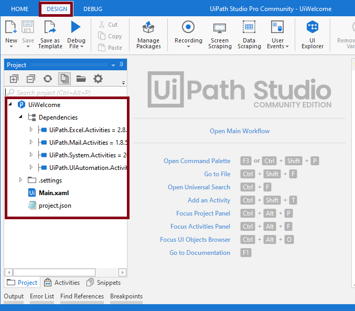The height and width of the screenshot is (311, 355).
Task: Open the Breakpoints panel
Action: pyautogui.click(x=126, y=296)
